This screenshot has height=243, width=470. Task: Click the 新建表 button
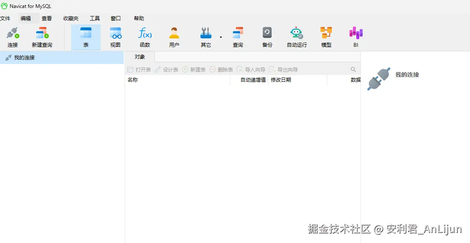194,69
